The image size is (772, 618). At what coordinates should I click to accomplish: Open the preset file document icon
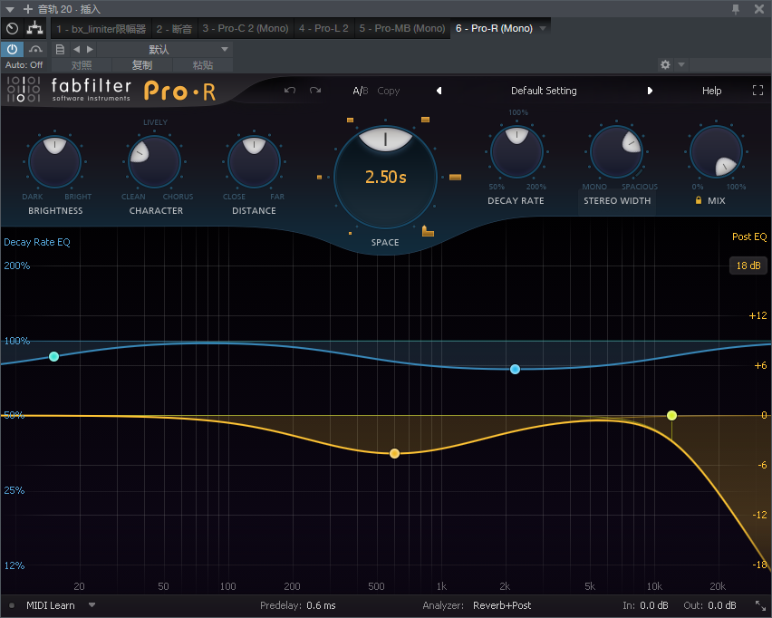(60, 49)
